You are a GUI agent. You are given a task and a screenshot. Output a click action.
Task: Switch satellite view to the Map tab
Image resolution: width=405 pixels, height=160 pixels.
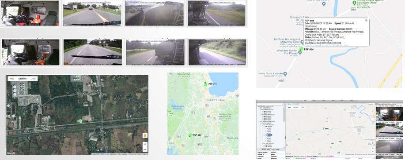pyautogui.click(x=11, y=78)
